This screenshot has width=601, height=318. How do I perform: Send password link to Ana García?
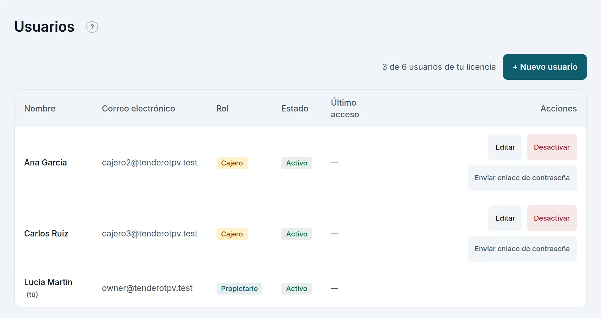tap(522, 178)
